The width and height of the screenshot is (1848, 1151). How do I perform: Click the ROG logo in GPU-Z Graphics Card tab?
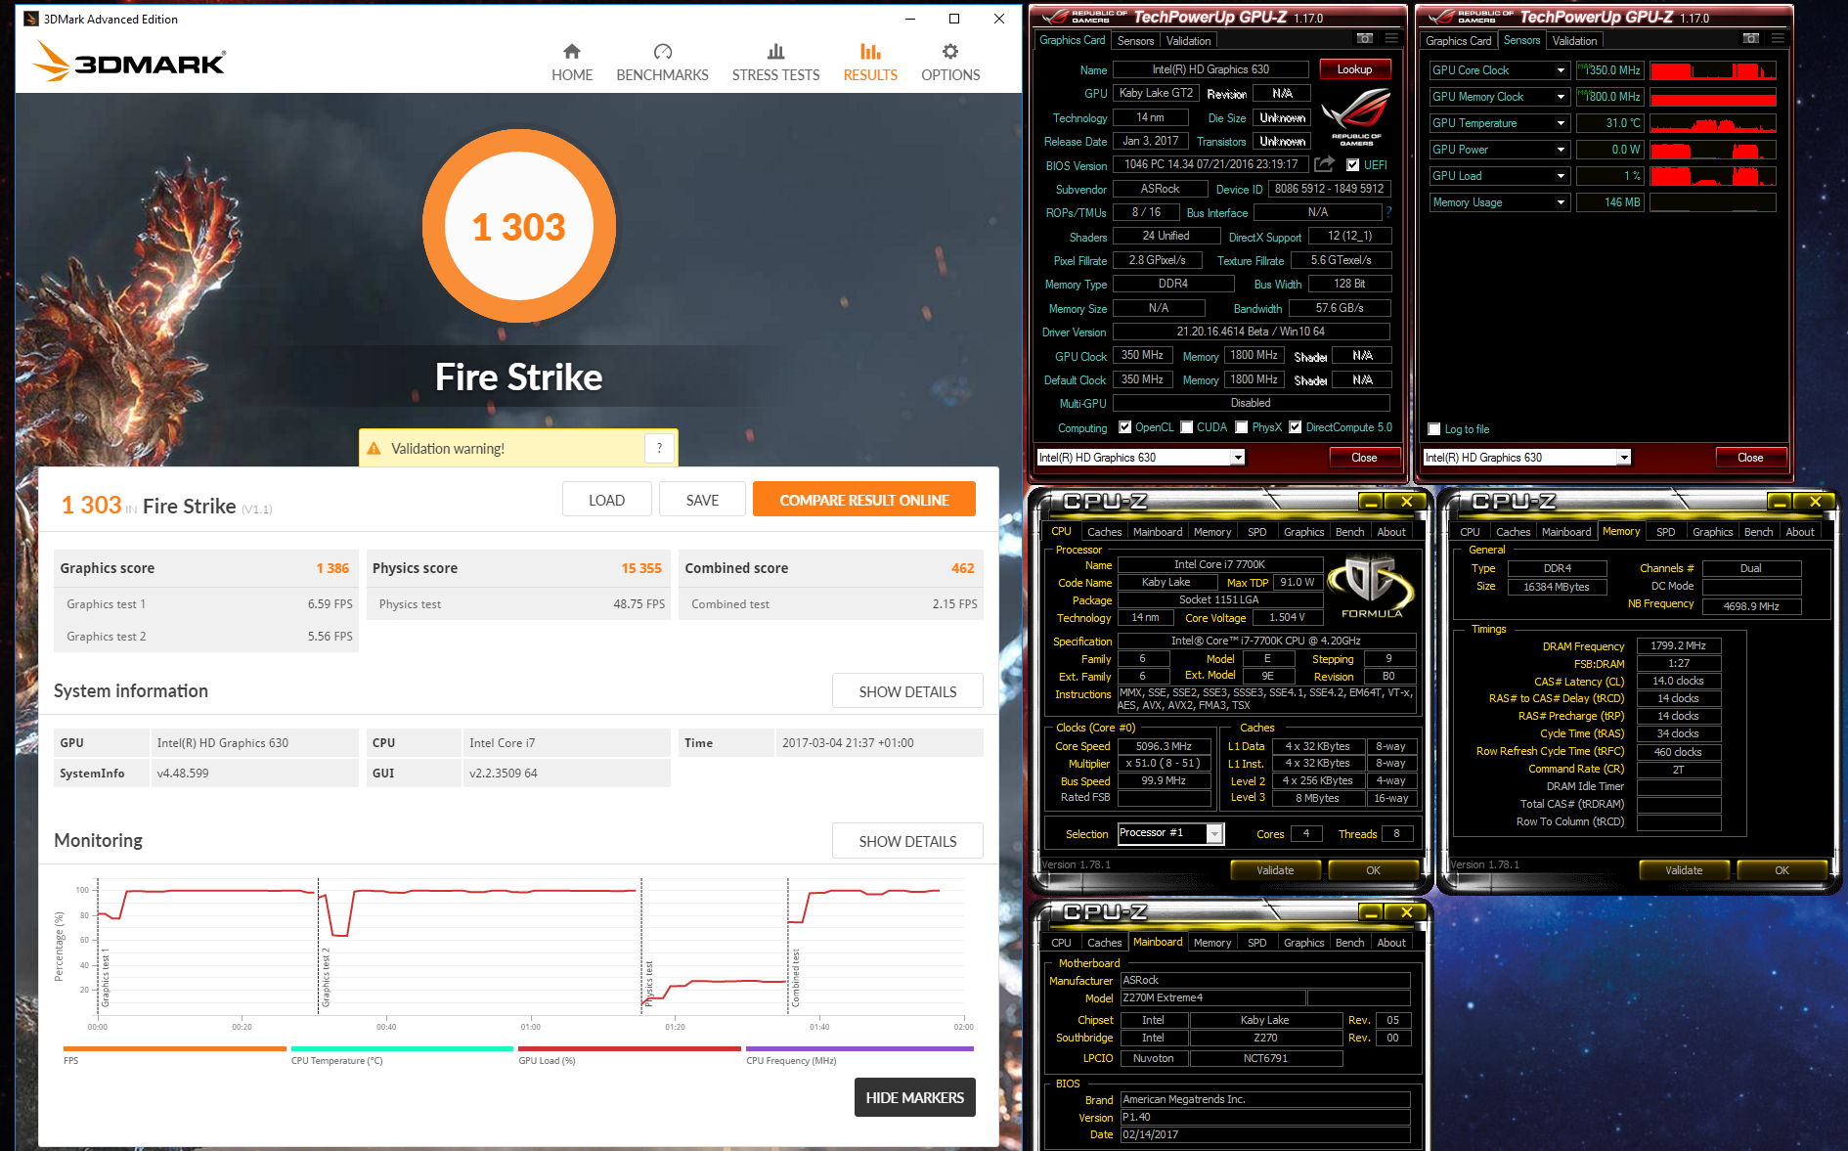tap(1356, 116)
